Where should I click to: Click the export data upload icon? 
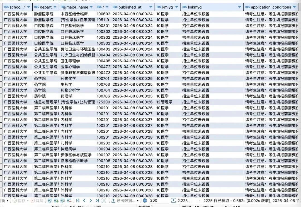pos(113,201)
